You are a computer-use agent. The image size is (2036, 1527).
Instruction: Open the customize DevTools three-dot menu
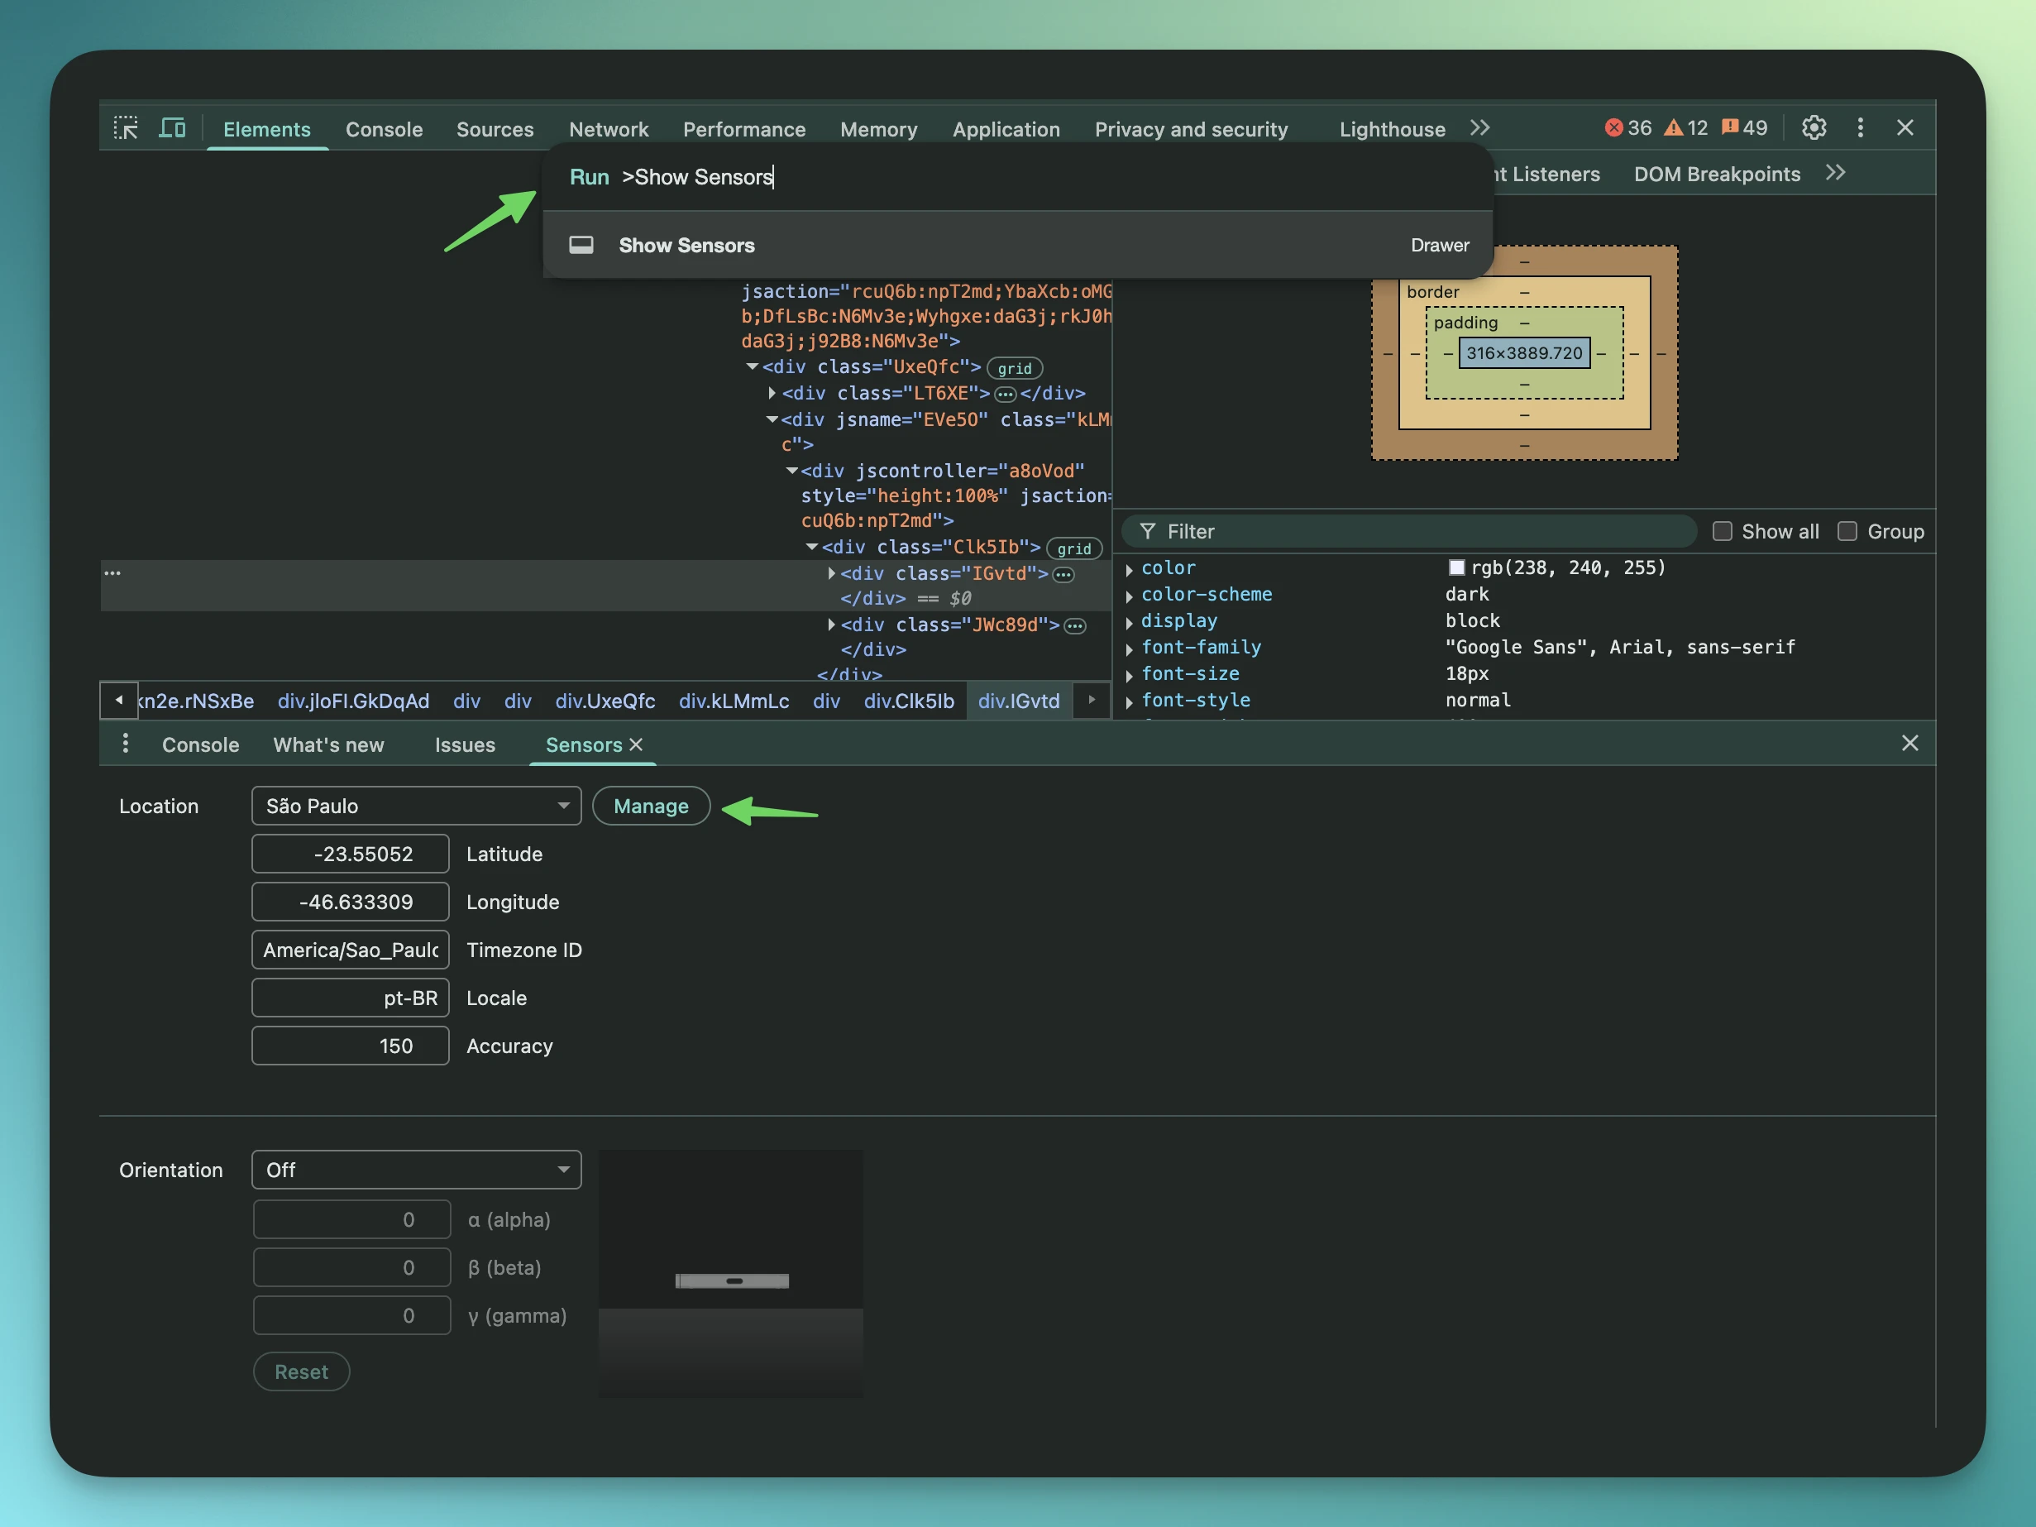click(x=1860, y=128)
